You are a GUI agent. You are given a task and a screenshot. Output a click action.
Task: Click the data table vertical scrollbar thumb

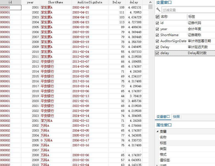coord(150,7)
